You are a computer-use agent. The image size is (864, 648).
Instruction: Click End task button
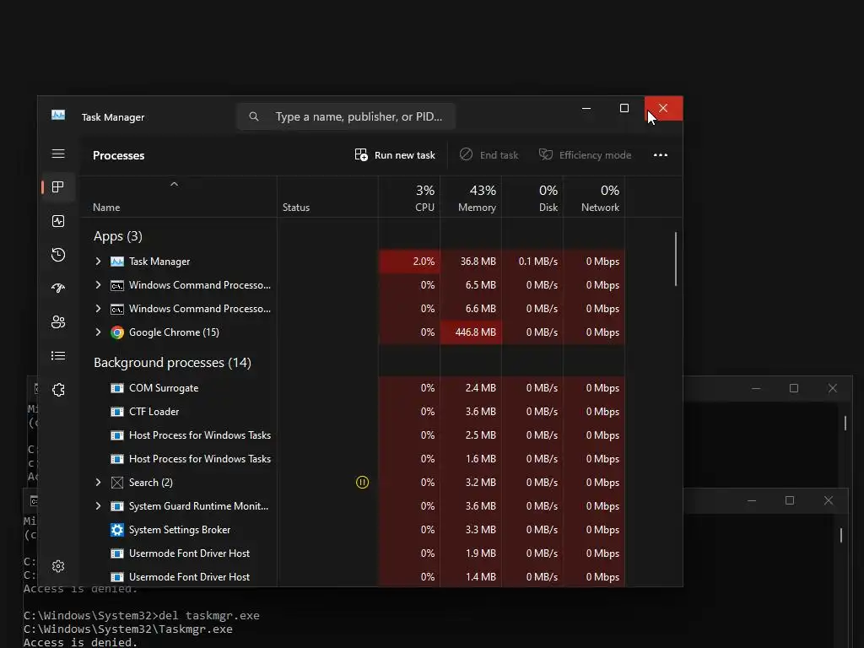pyautogui.click(x=489, y=155)
